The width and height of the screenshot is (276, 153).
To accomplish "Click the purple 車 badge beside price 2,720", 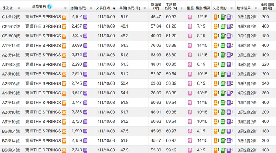I will 85,122.
